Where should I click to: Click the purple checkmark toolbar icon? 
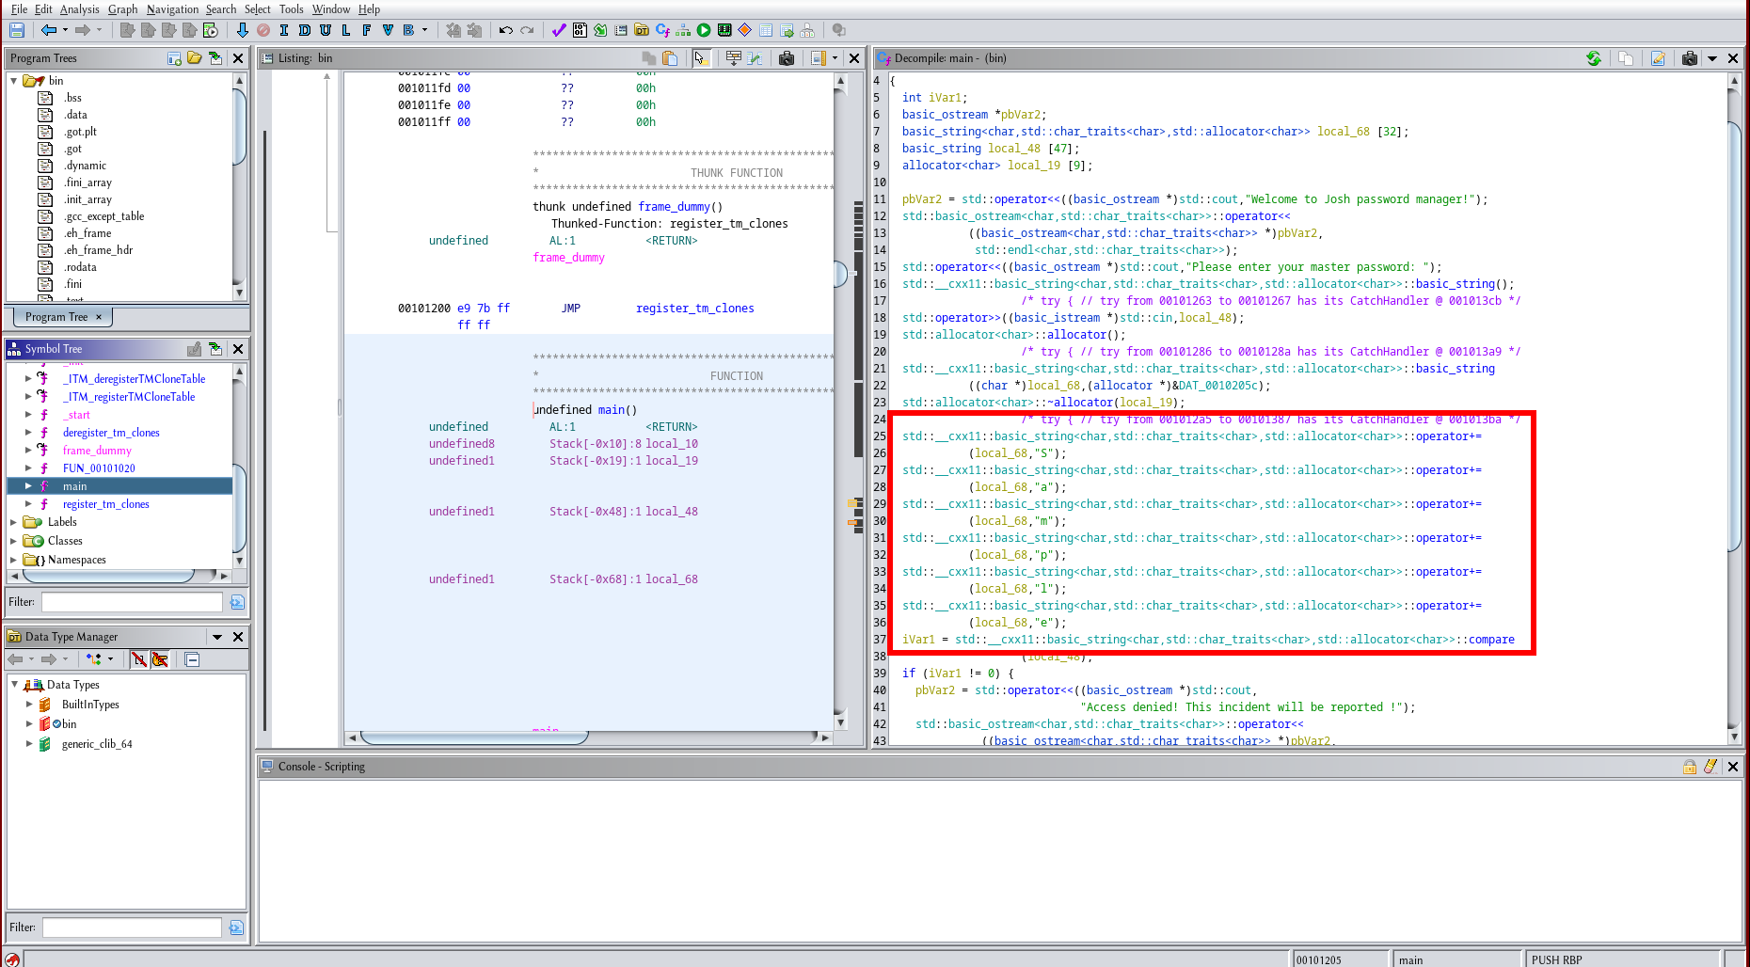559,30
